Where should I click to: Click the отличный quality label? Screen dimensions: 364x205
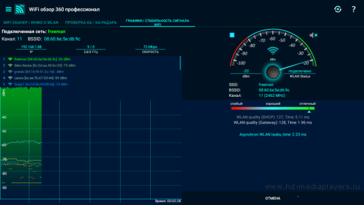[307, 104]
